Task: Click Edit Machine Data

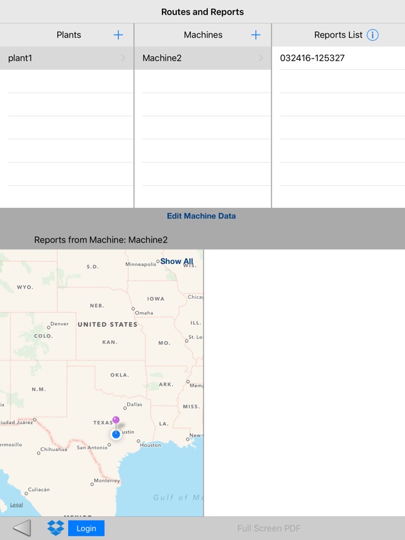Action: tap(201, 216)
